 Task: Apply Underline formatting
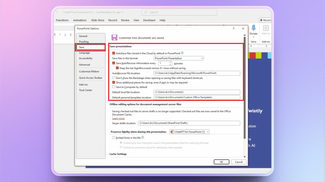click(x=65, y=34)
